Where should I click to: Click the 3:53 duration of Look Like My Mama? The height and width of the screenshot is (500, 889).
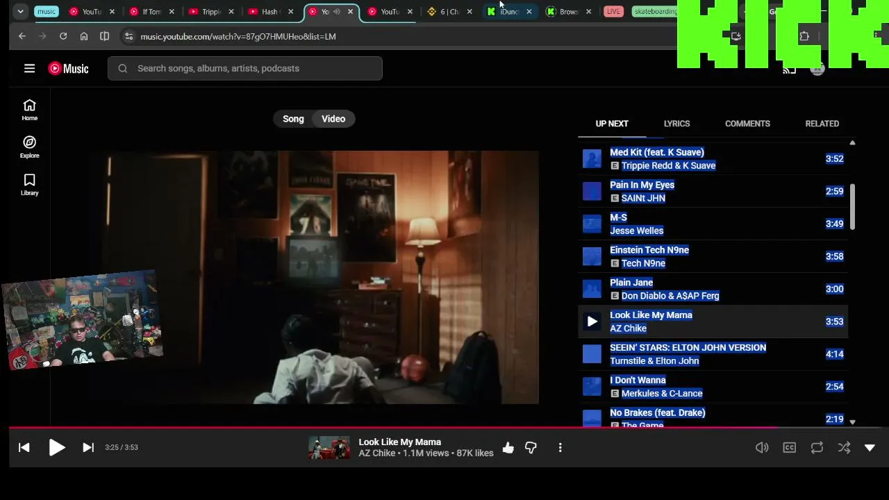coord(834,322)
